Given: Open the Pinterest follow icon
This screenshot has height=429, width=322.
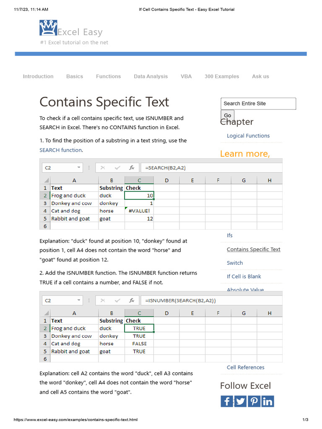Looking at the screenshot, I should coord(254,401).
